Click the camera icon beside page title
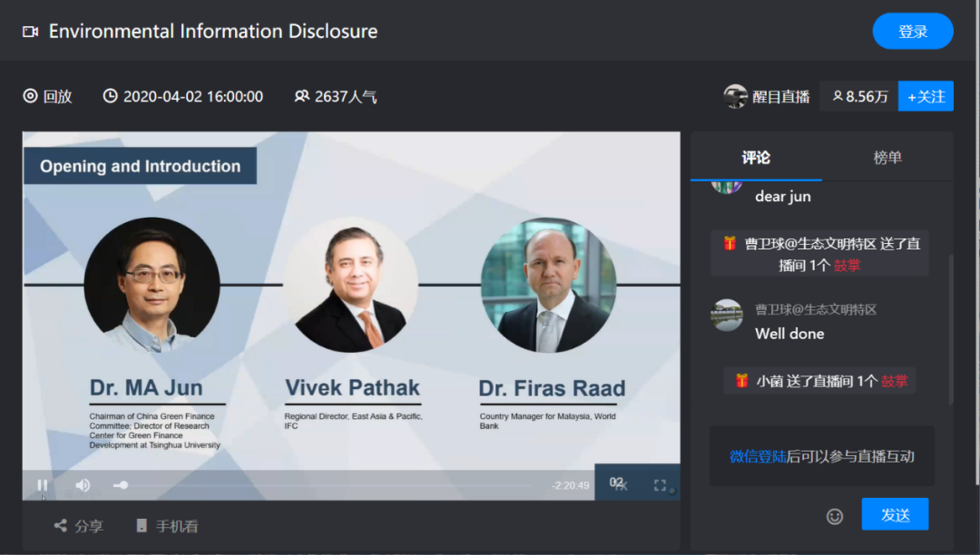980x555 pixels. 31,32
